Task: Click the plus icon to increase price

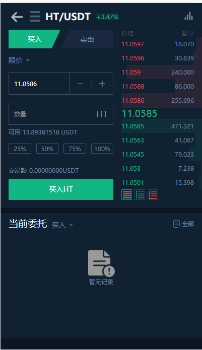Action: click(x=102, y=84)
